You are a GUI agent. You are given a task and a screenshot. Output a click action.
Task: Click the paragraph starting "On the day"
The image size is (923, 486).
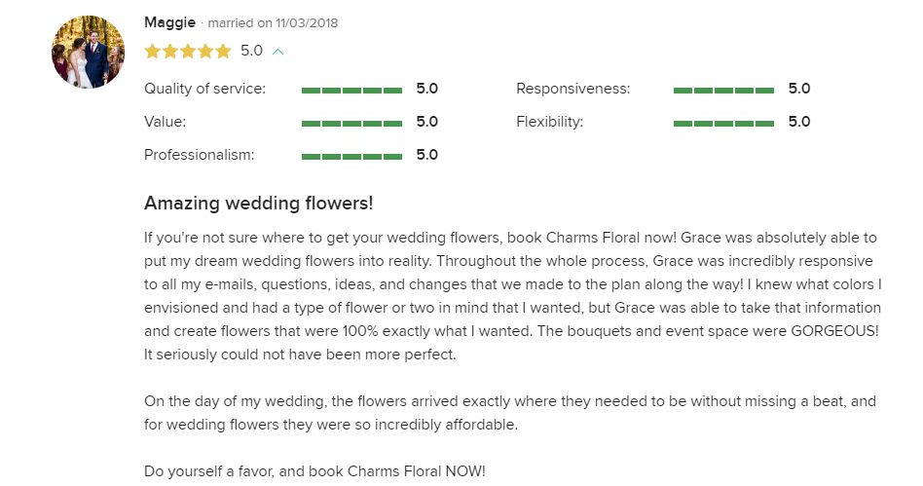510,413
